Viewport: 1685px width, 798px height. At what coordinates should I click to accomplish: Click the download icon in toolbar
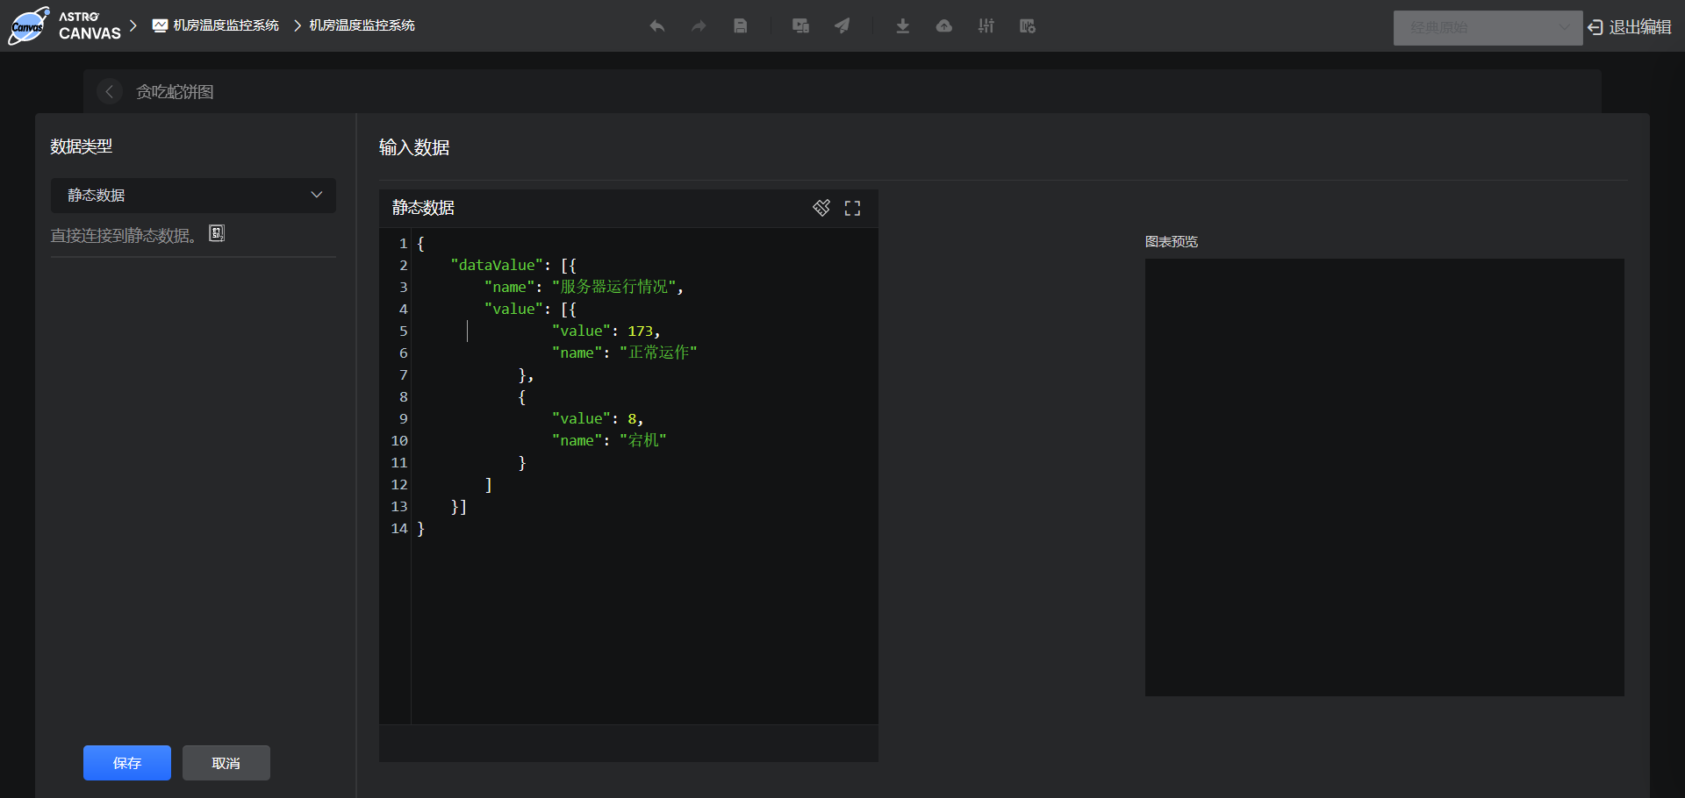point(902,26)
